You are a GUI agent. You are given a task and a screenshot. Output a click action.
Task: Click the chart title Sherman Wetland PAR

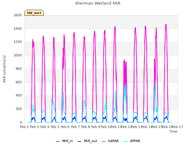[98, 3]
